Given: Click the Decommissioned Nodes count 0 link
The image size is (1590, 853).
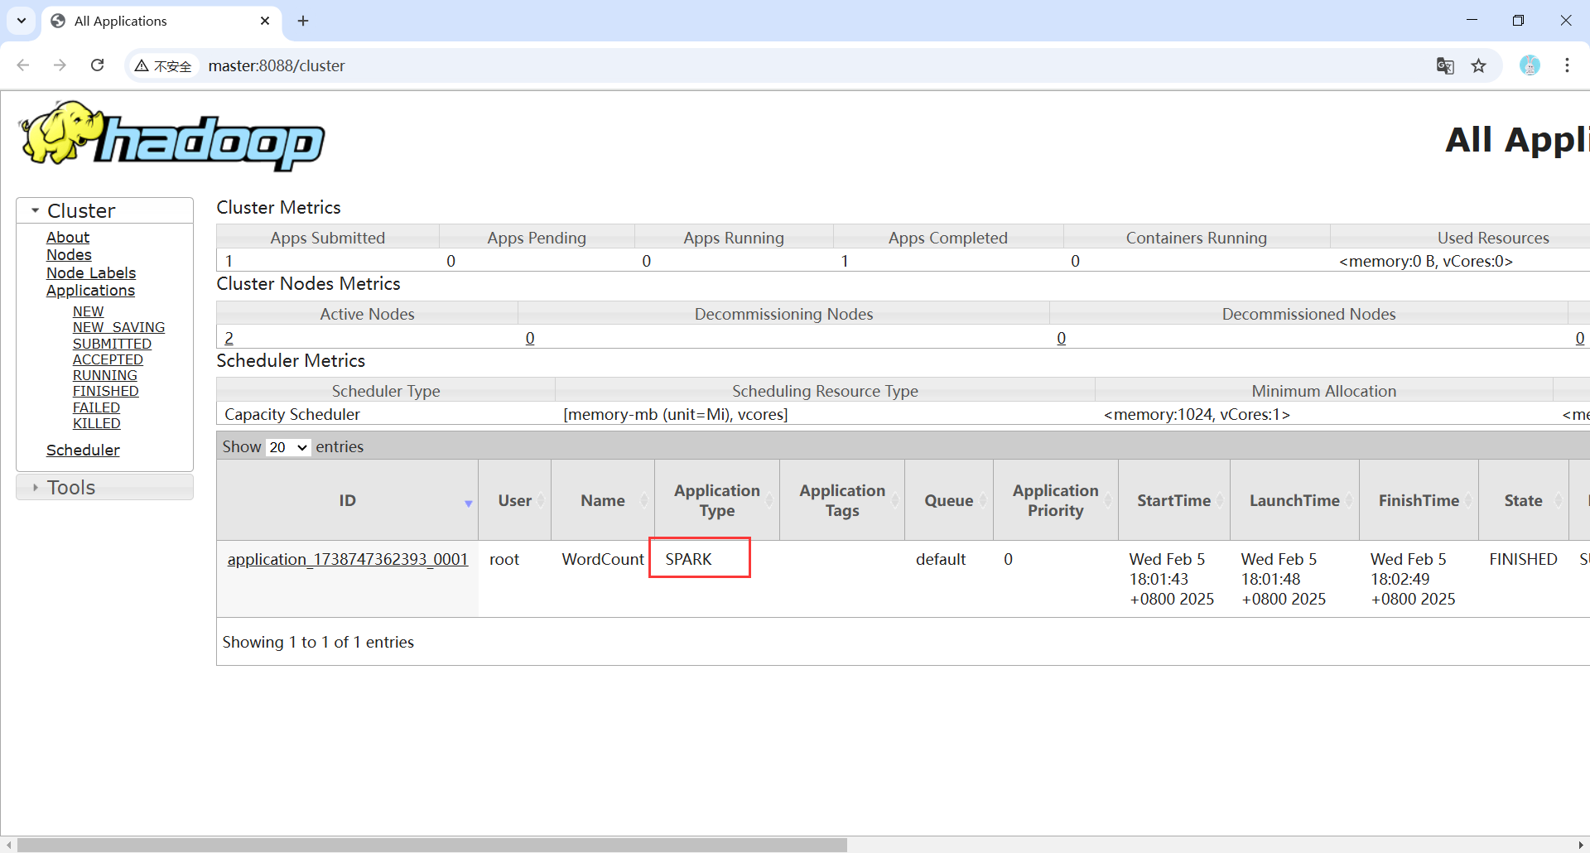Looking at the screenshot, I should pos(1062,338).
